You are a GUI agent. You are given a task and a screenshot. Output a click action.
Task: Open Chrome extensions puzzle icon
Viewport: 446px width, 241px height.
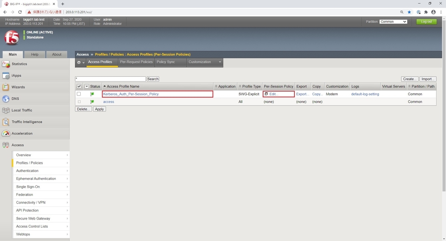pos(426,12)
